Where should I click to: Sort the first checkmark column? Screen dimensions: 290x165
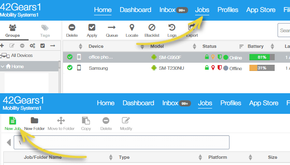pyautogui.click(x=80, y=46)
